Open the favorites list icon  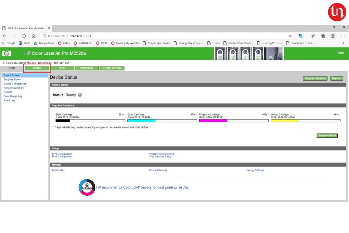click(x=313, y=36)
